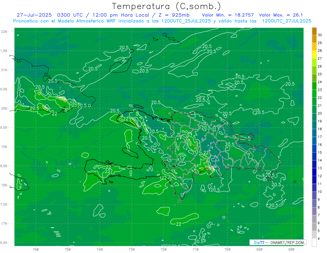
Task: Click the gray swatch between 5 and 6
Action: pyautogui.click(x=314, y=227)
